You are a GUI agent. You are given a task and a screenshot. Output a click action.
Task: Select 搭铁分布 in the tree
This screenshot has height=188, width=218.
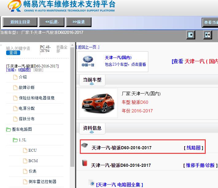(x=27, y=119)
